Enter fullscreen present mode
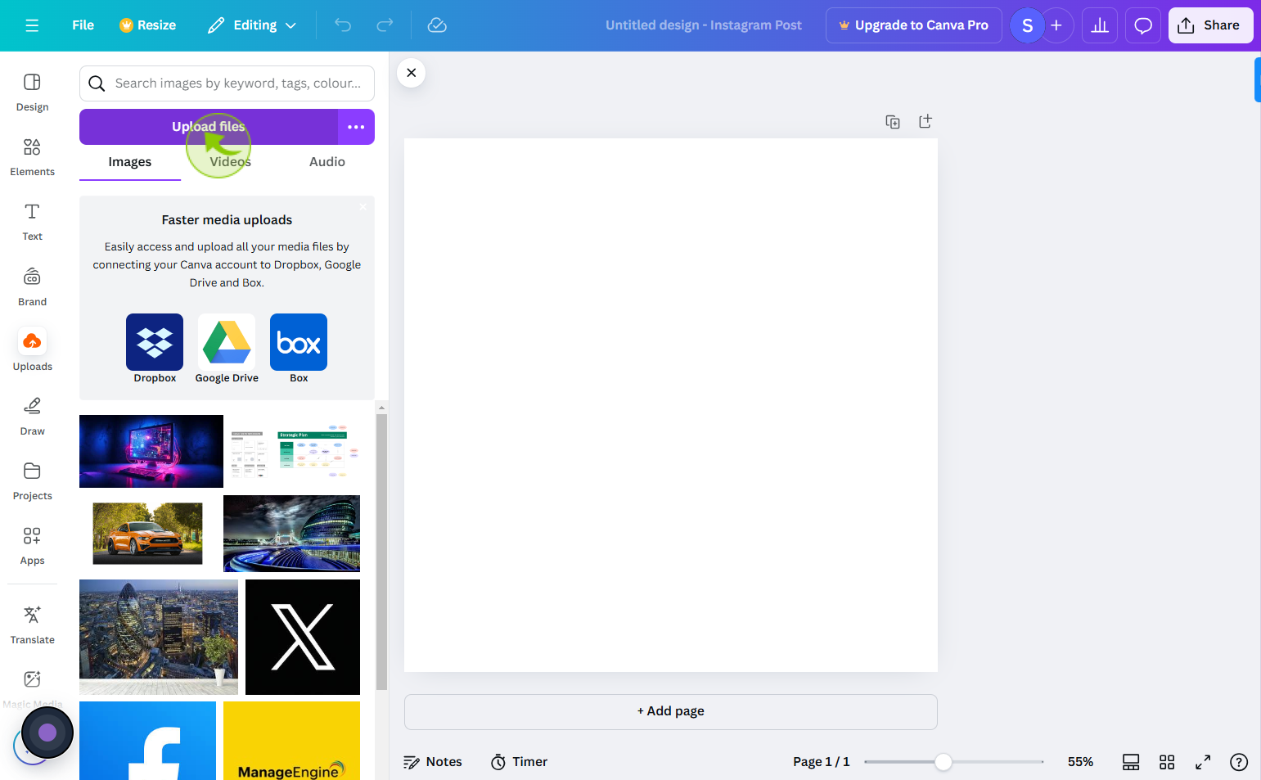1261x780 pixels. coord(1203,762)
